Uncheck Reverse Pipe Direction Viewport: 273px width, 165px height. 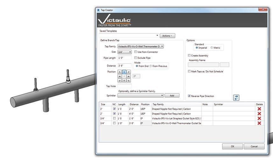189,96
